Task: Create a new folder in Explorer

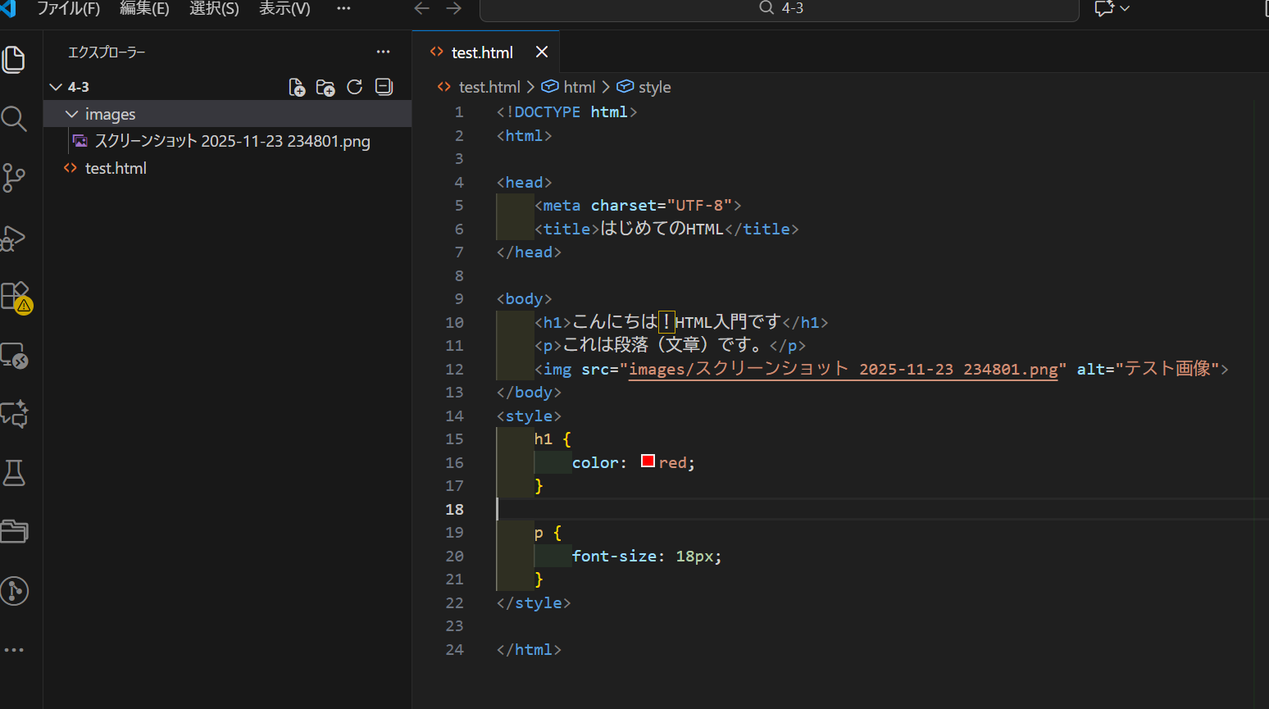Action: 325,87
